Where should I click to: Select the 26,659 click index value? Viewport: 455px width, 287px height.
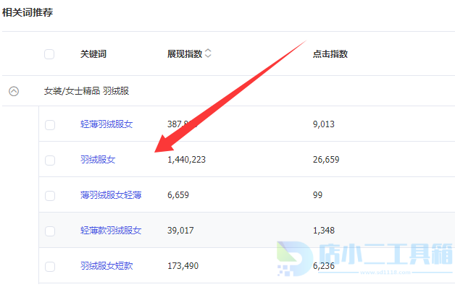(x=326, y=160)
